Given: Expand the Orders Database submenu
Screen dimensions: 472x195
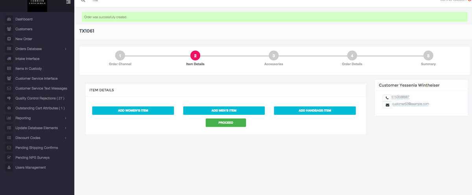Looking at the screenshot, I should [65, 49].
